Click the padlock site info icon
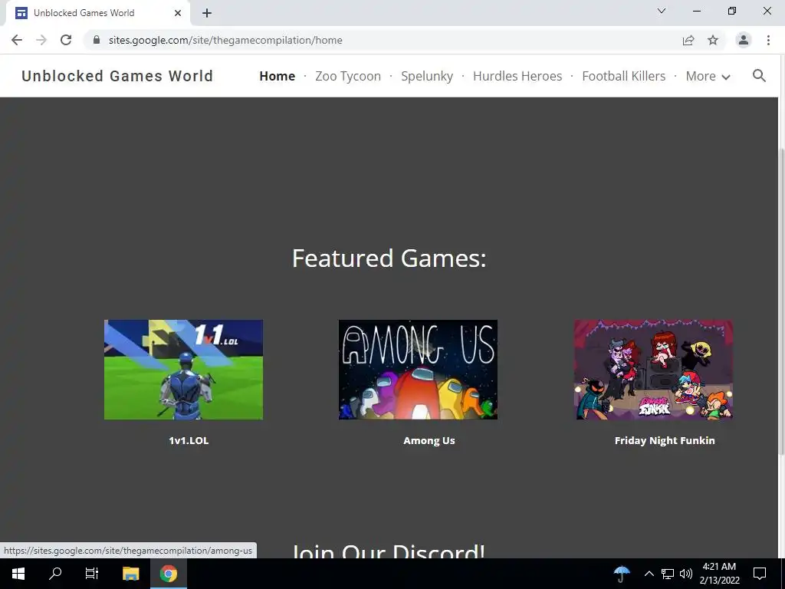Image resolution: width=785 pixels, height=589 pixels. (97, 40)
